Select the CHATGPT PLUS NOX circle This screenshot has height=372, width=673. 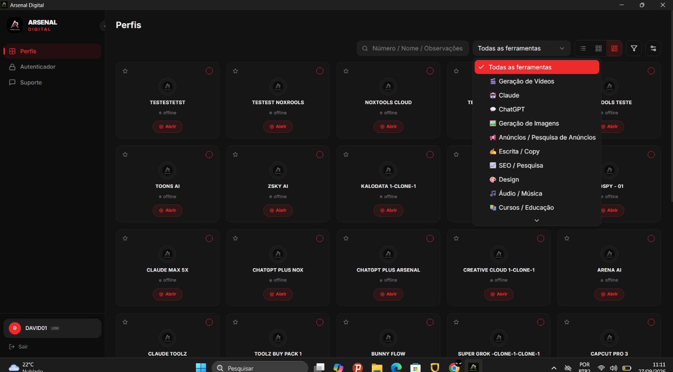tap(320, 238)
